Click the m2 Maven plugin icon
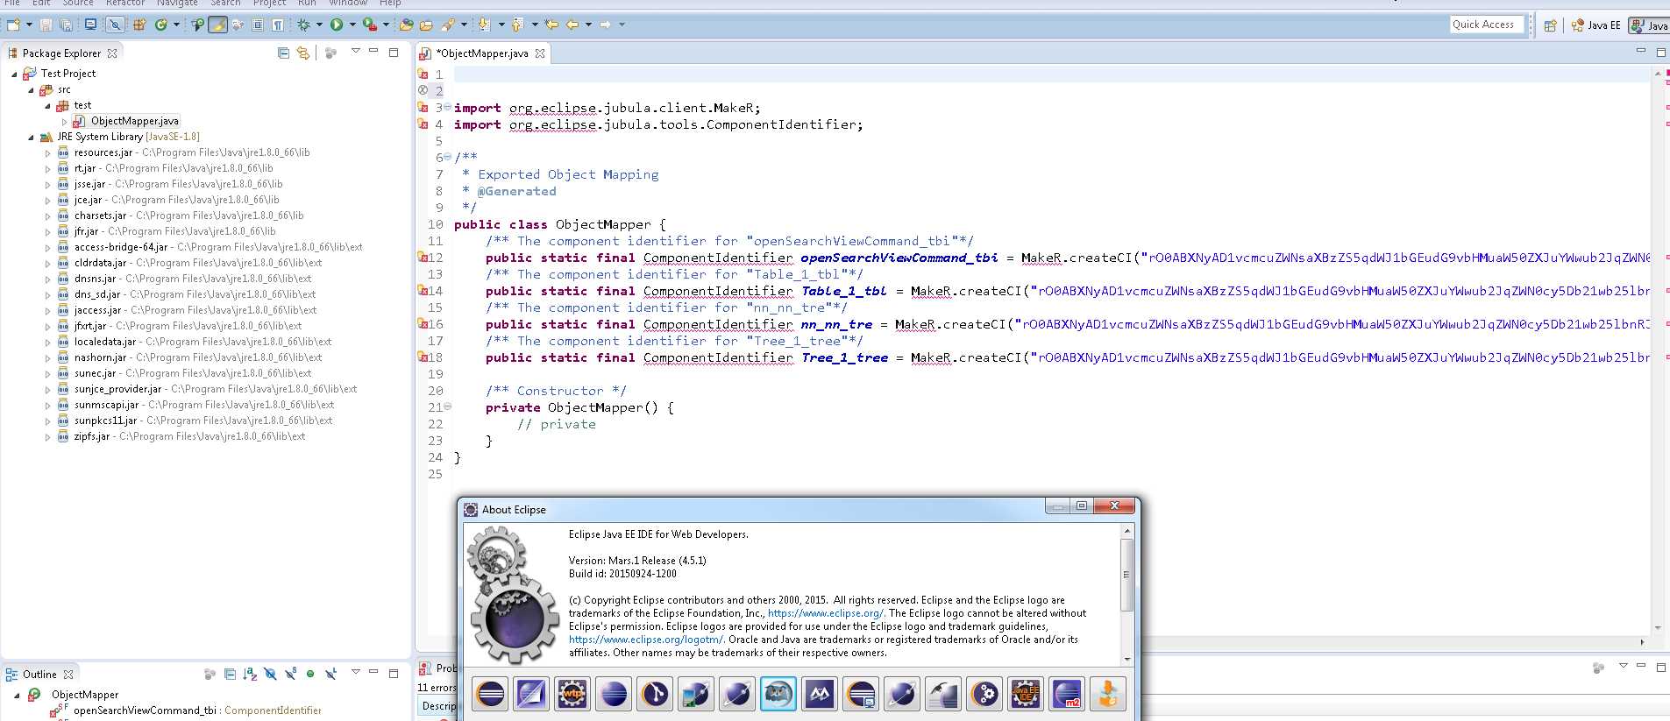 pos(1067,695)
